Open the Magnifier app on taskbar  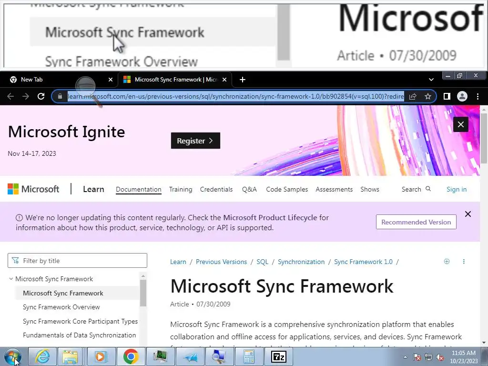(x=219, y=356)
